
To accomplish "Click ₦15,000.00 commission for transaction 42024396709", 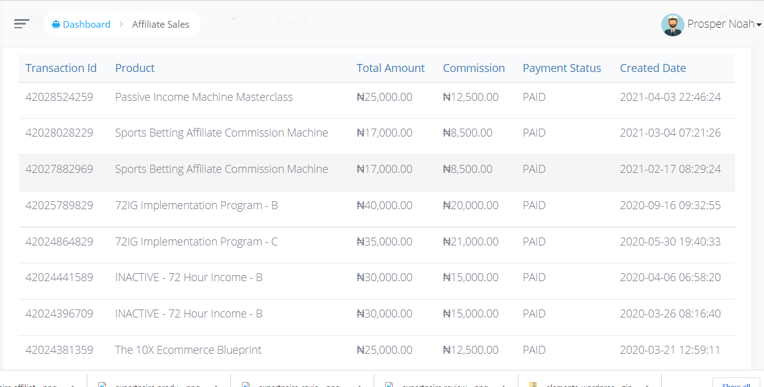I will 471,314.
